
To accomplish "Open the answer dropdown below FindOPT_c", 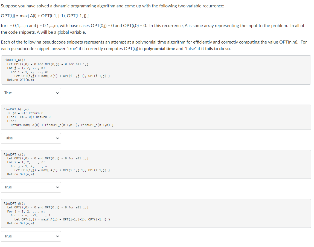I will [x=31, y=187].
